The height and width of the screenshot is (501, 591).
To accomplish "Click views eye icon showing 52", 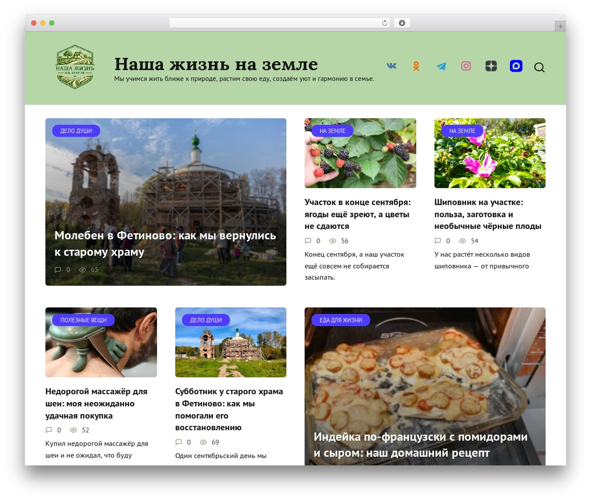I will click(x=73, y=430).
